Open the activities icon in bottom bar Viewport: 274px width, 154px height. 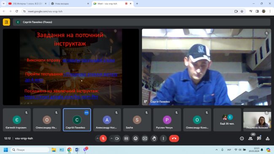point(268,138)
